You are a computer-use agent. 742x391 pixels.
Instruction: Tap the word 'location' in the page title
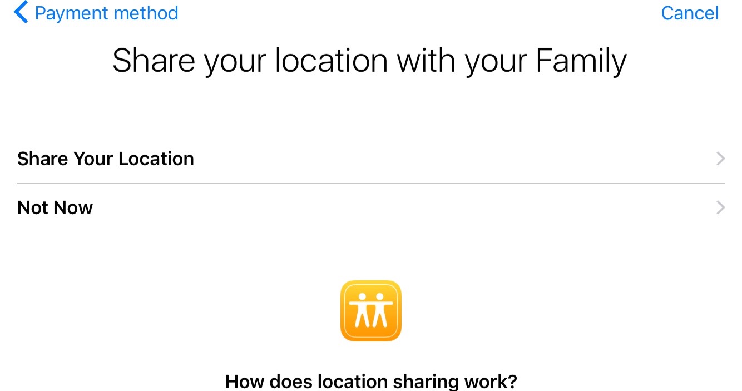[332, 61]
